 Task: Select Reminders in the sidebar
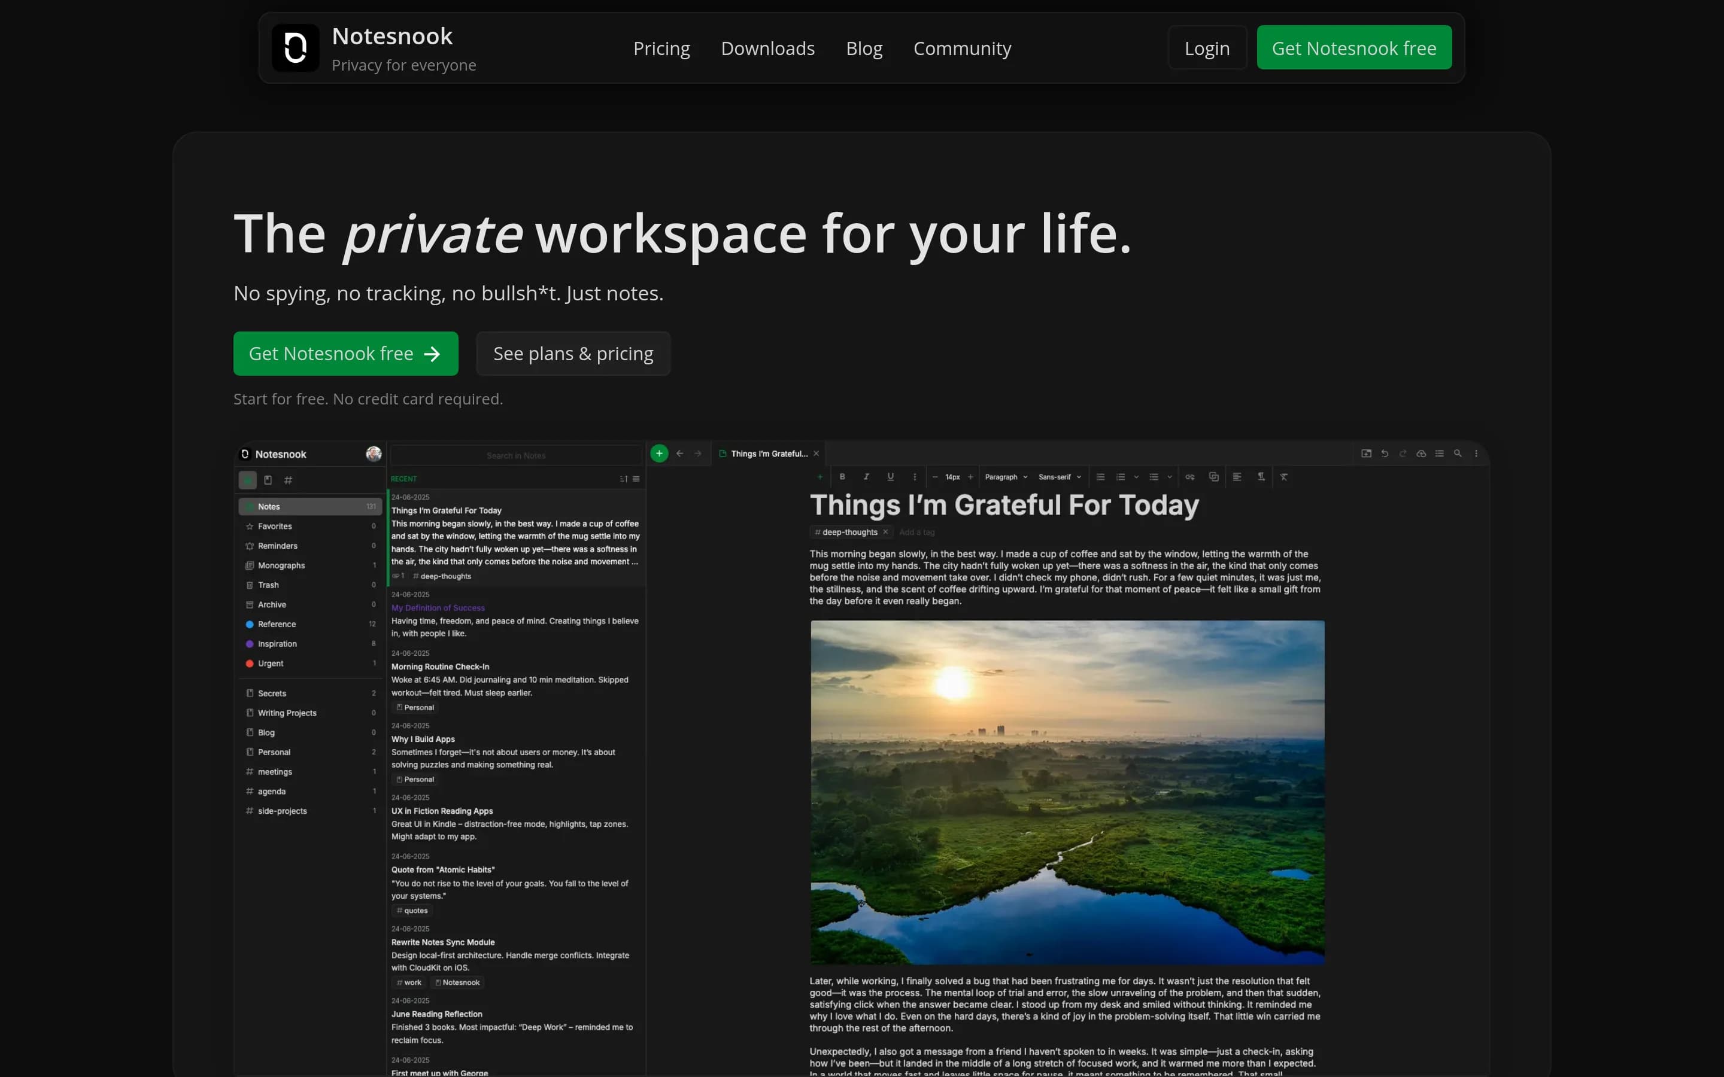pyautogui.click(x=311, y=546)
